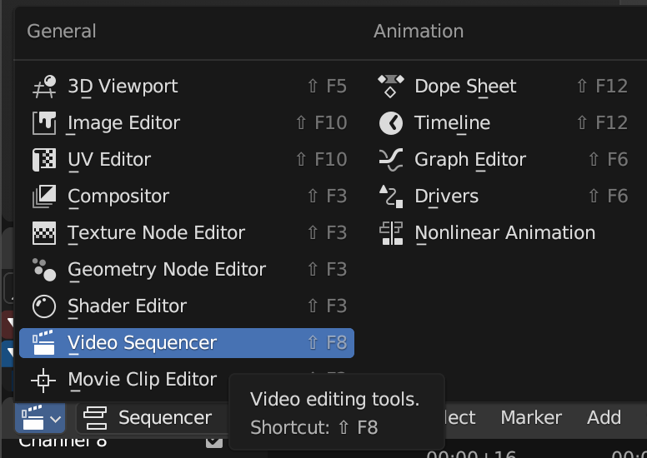
Task: Click the Dope Sheet icon
Action: pos(391,87)
